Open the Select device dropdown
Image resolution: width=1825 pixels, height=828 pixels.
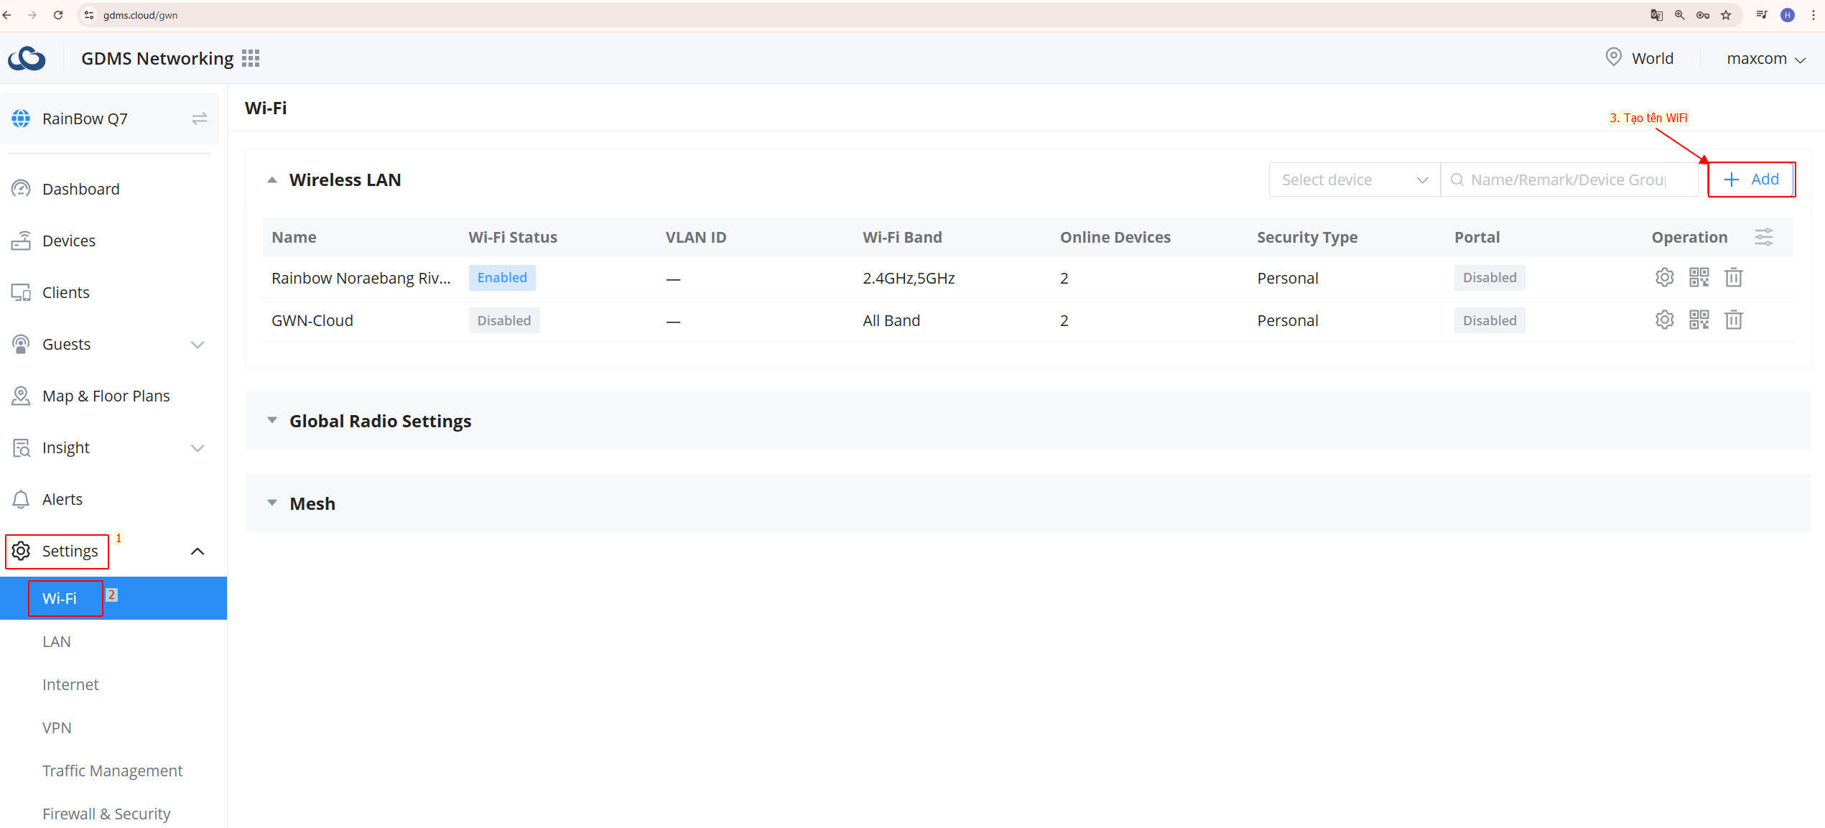pyautogui.click(x=1354, y=180)
